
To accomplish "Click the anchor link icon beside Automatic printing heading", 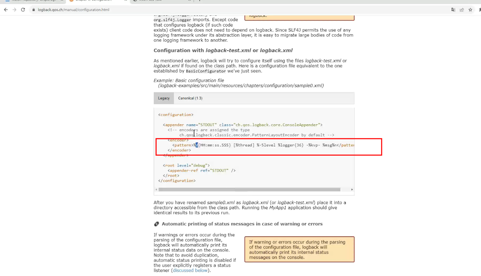I will 156,224.
